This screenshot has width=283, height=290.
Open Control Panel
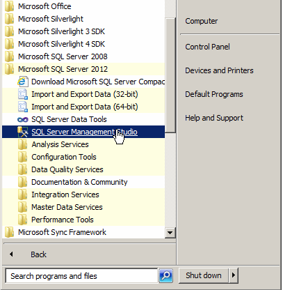pyautogui.click(x=207, y=47)
